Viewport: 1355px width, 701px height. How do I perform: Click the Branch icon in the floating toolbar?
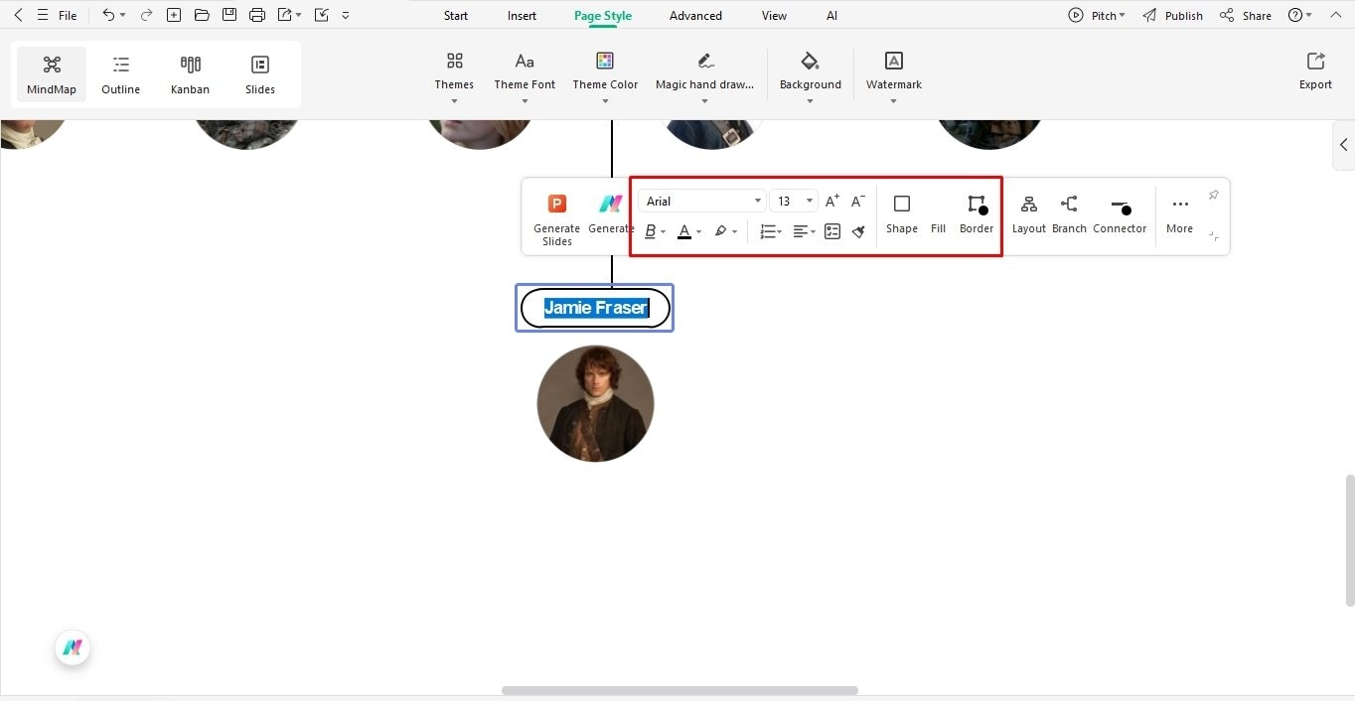pos(1069,213)
